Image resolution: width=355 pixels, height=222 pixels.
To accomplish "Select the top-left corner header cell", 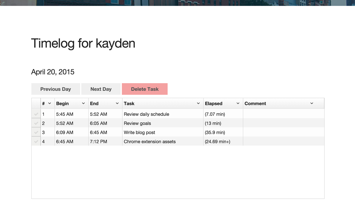I will (36, 104).
